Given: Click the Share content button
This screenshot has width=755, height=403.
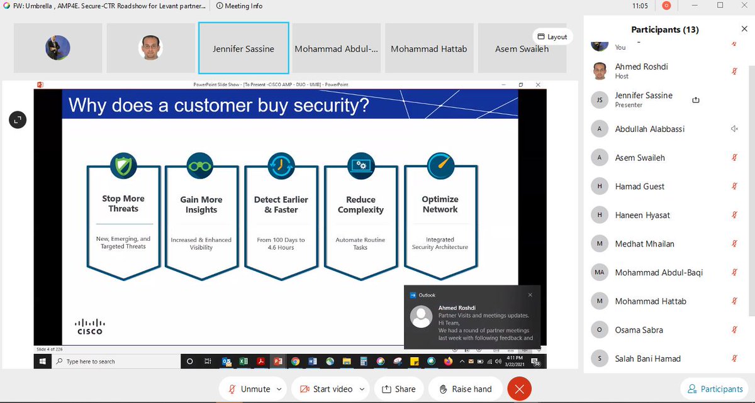Looking at the screenshot, I should (x=398, y=389).
